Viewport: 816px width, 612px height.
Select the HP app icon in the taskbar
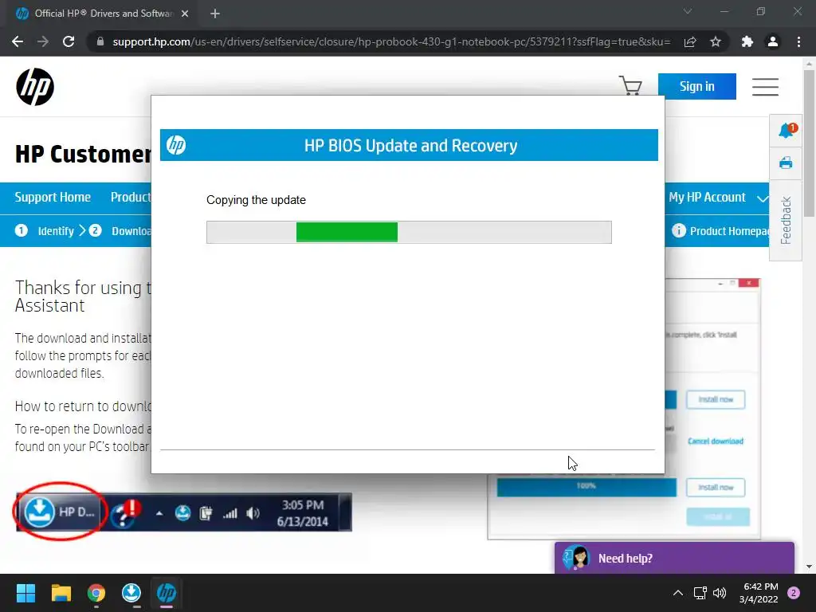tap(167, 593)
